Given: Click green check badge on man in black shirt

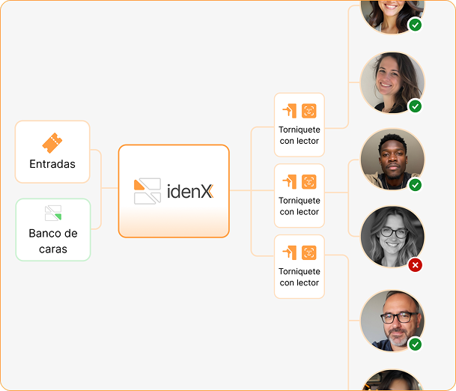Looking at the screenshot, I should [x=415, y=184].
